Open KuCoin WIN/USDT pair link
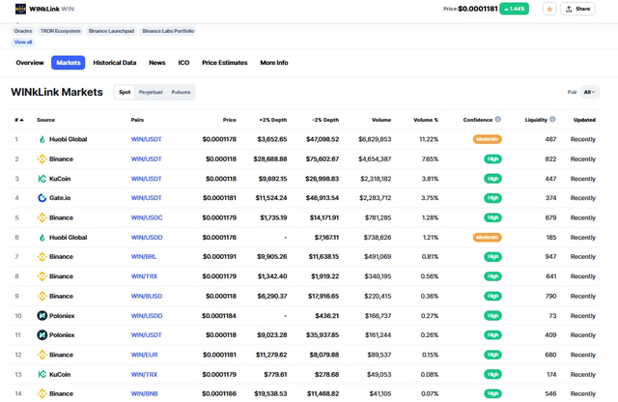The width and height of the screenshot is (618, 402). 146,179
